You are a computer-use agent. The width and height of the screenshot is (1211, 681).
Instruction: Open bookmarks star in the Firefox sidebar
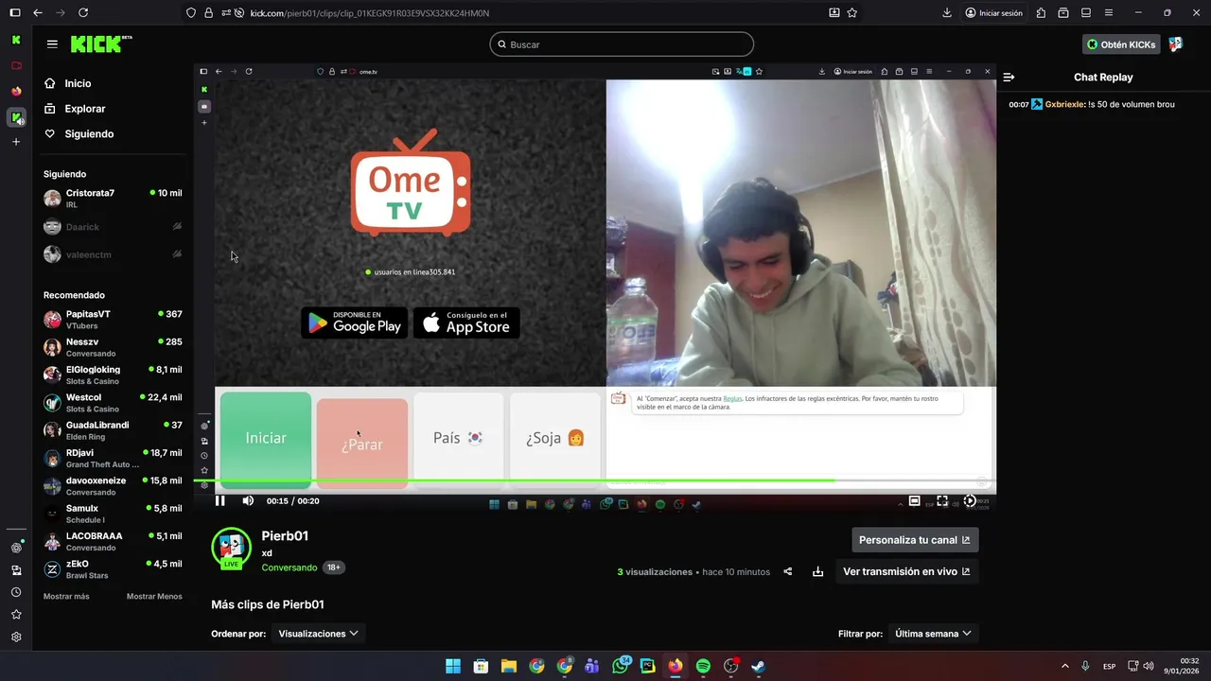16,615
